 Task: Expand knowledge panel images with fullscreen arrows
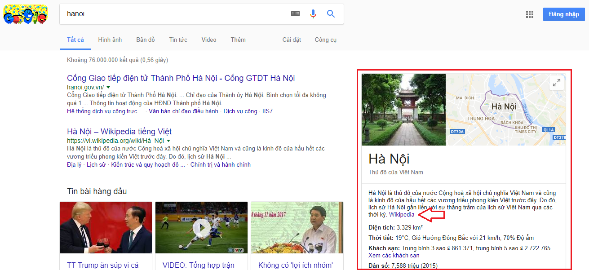(x=557, y=83)
